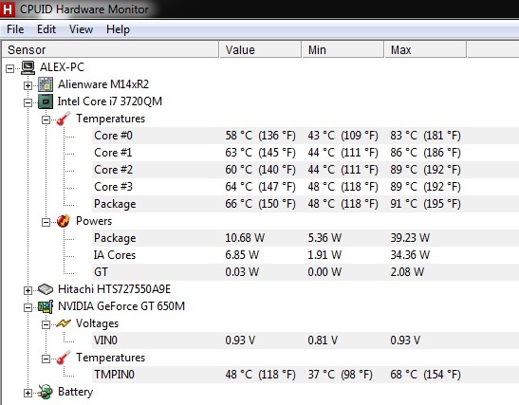Click the 63 °C (145 °F) value
519x405 pixels.
coord(261,153)
